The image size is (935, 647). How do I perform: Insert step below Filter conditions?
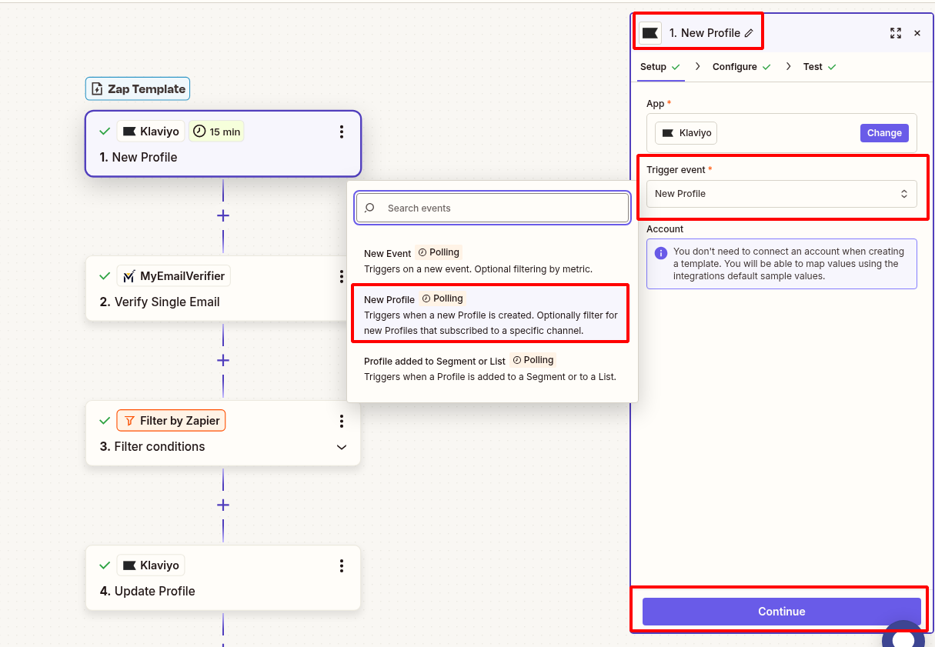pos(223,505)
